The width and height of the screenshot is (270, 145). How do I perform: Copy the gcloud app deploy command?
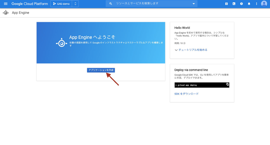tap(228, 84)
